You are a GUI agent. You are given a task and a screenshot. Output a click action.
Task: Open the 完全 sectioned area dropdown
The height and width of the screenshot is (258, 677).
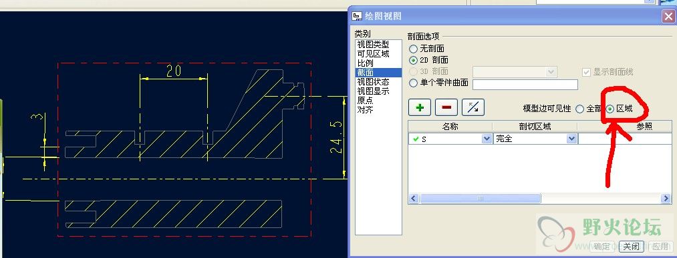[571, 139]
